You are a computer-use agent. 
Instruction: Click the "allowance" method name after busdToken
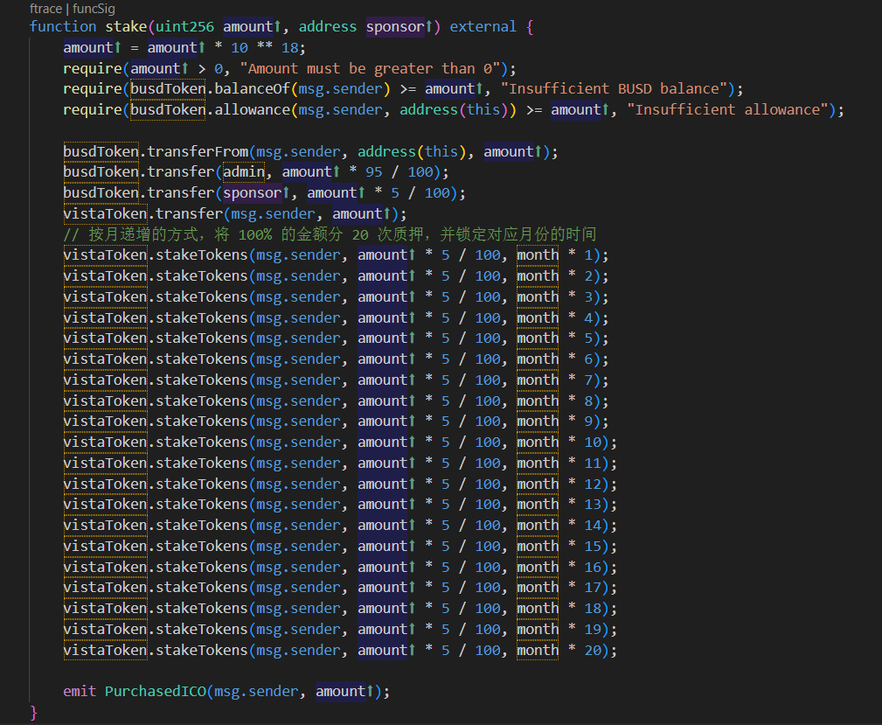tap(252, 110)
